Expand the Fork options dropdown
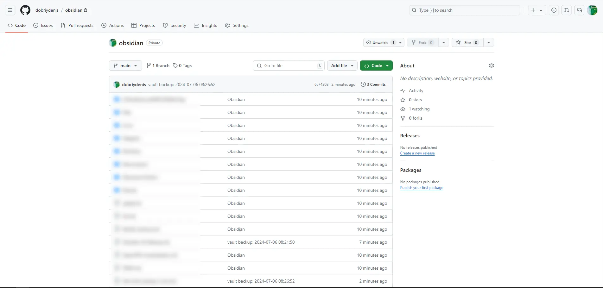Image resolution: width=603 pixels, height=288 pixels. click(444, 42)
